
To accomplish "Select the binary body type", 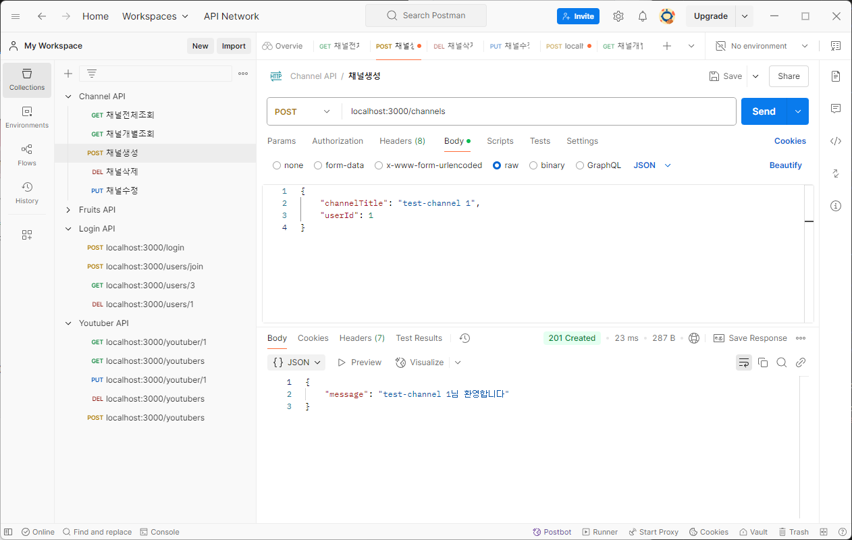I will click(533, 165).
